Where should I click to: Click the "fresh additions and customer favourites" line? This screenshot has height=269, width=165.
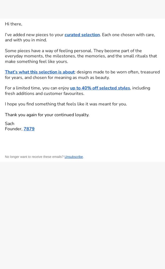[x=45, y=93]
